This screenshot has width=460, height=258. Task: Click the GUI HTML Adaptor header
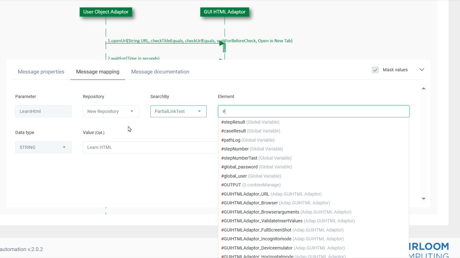[225, 12]
